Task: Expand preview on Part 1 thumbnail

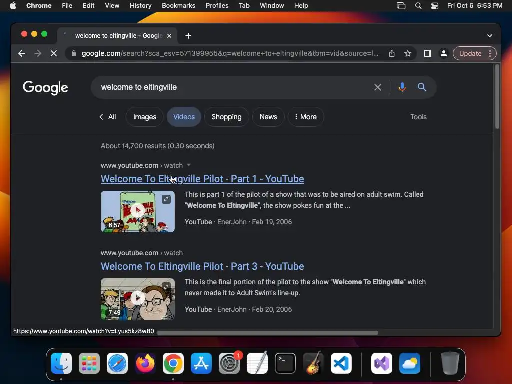Action: click(166, 199)
